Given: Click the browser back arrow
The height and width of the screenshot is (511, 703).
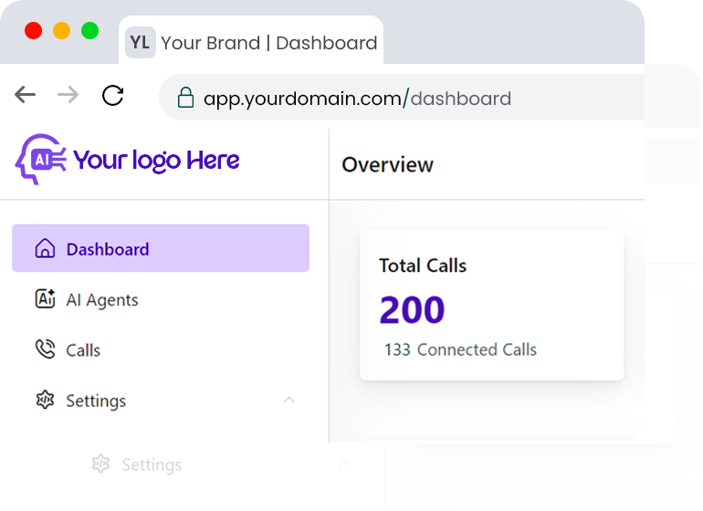Looking at the screenshot, I should [x=26, y=95].
